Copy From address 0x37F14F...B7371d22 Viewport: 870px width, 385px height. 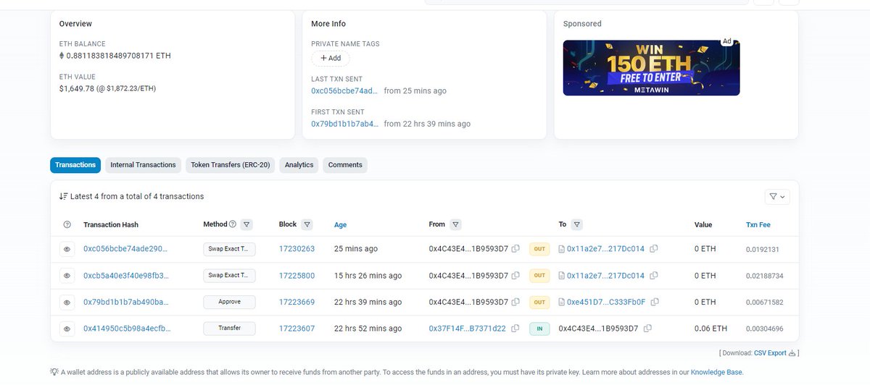(x=515, y=329)
